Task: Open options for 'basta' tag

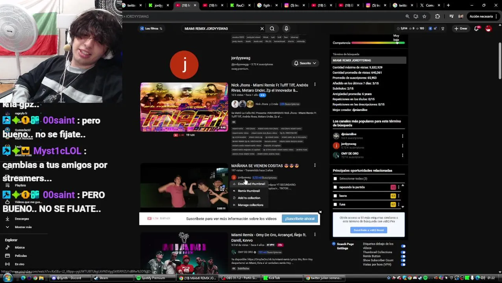Action: tap(398, 196)
